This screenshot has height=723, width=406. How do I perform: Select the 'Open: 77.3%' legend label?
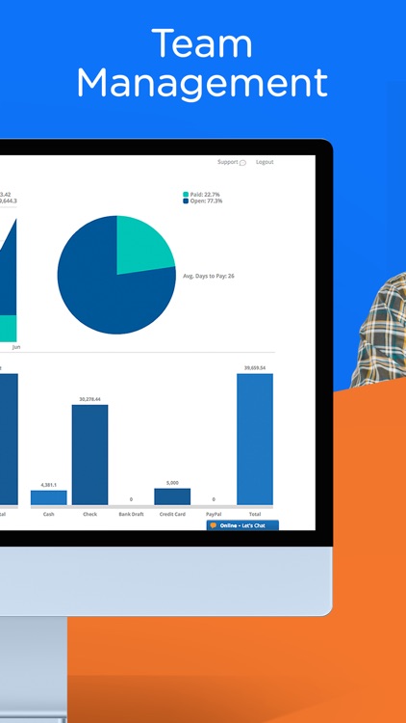[x=206, y=201]
